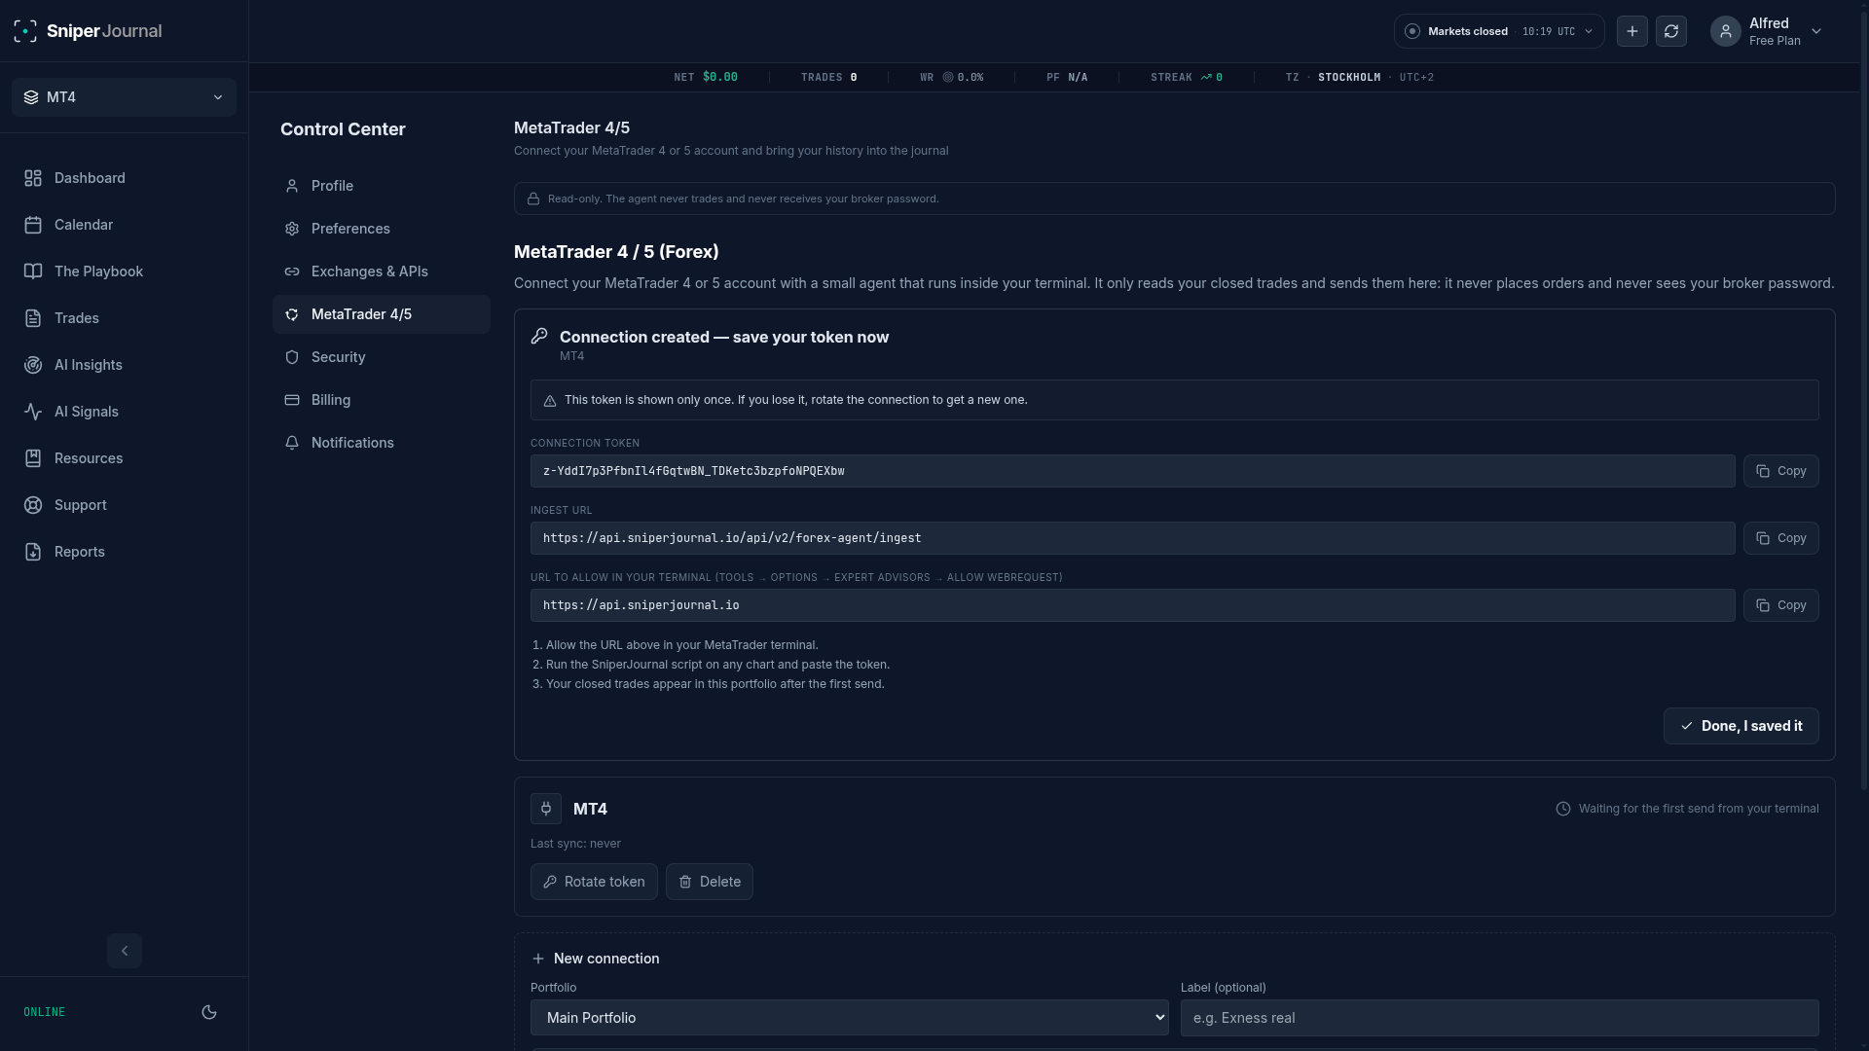Click the Support lifebuoy icon
This screenshot has width=1869, height=1051.
click(33, 505)
